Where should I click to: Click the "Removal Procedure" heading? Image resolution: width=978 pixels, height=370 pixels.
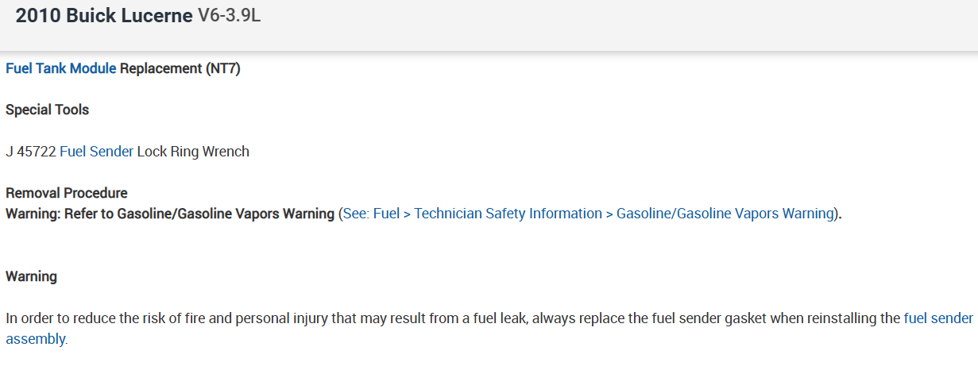(66, 193)
